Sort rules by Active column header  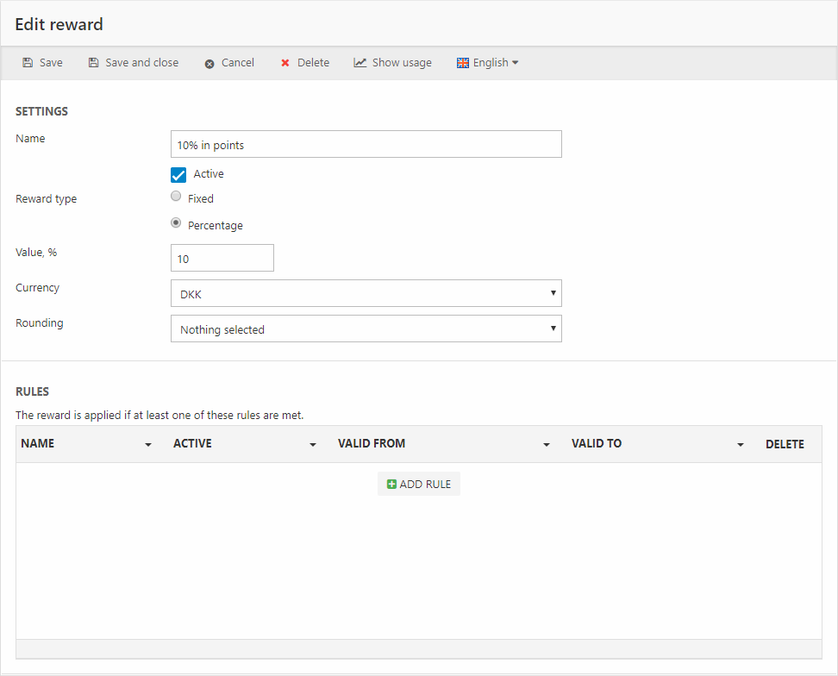pyautogui.click(x=193, y=444)
